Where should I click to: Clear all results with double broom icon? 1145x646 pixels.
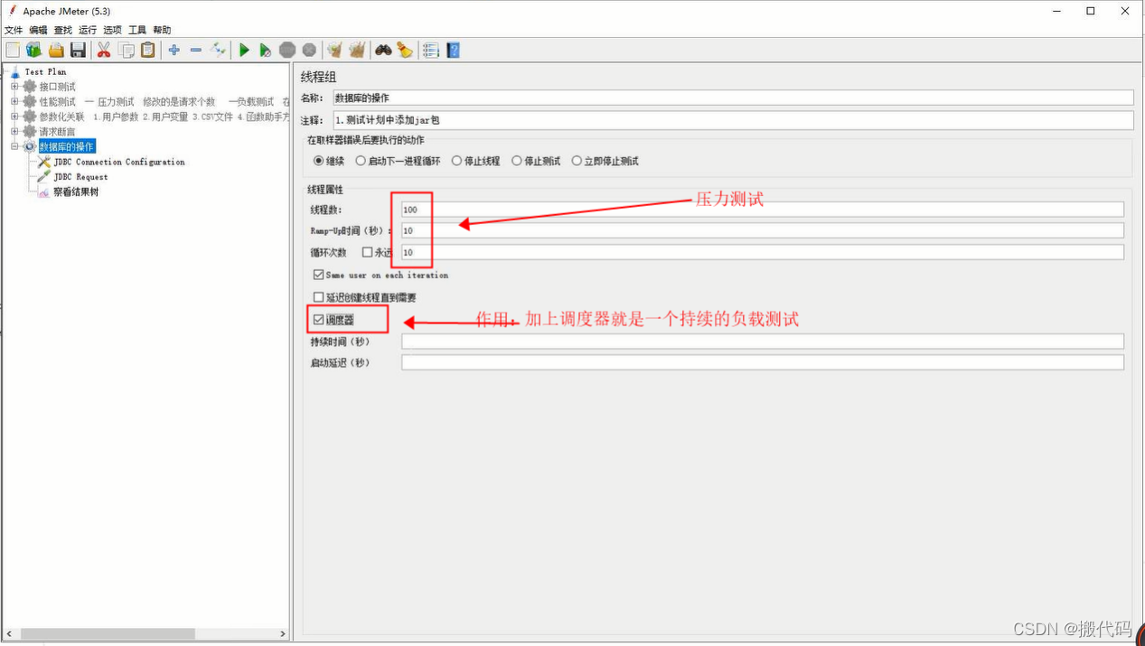357,51
